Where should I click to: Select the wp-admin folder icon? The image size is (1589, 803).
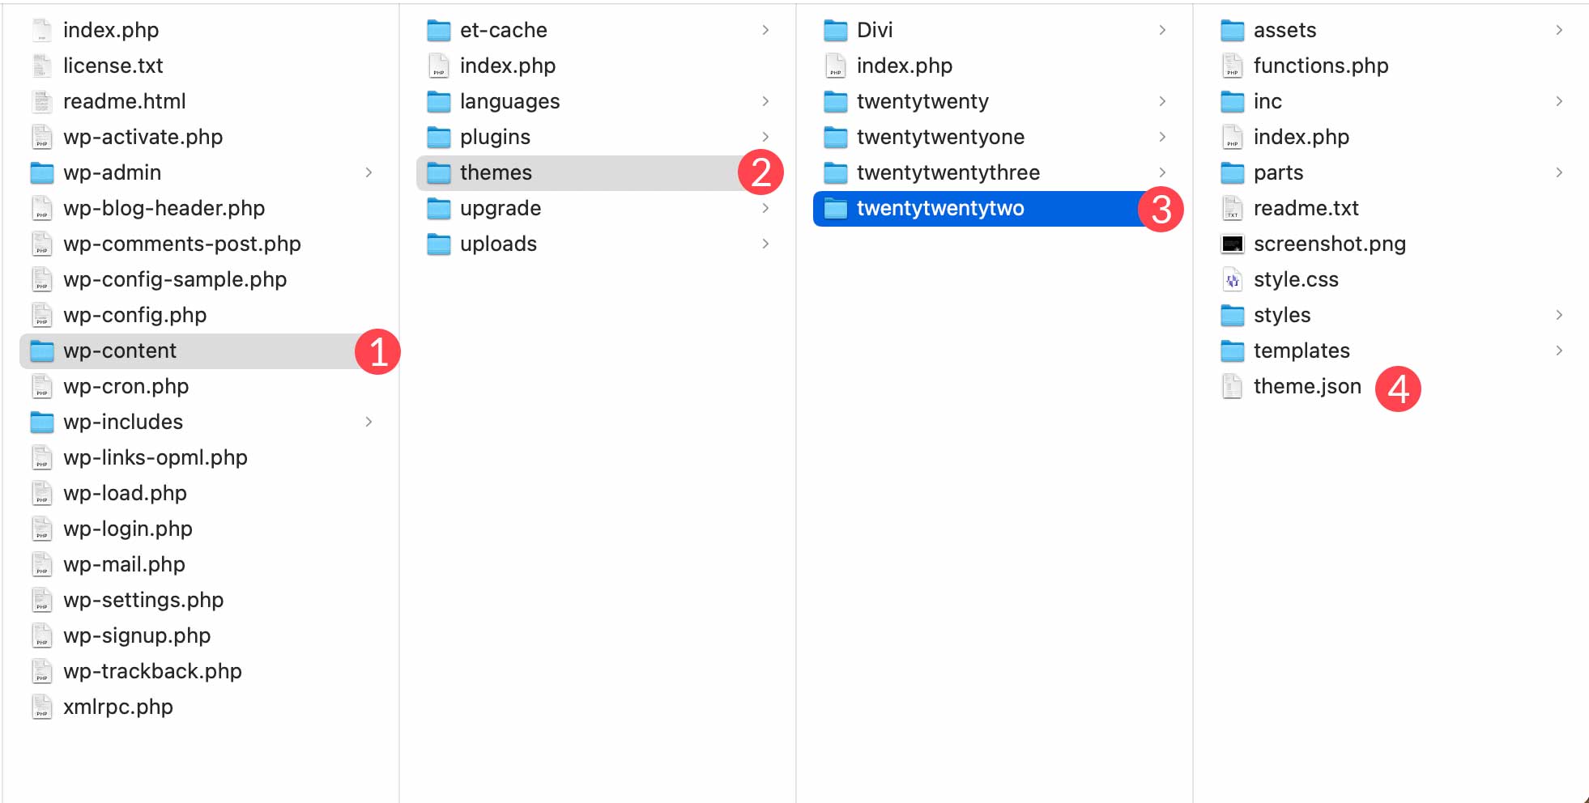pos(40,172)
